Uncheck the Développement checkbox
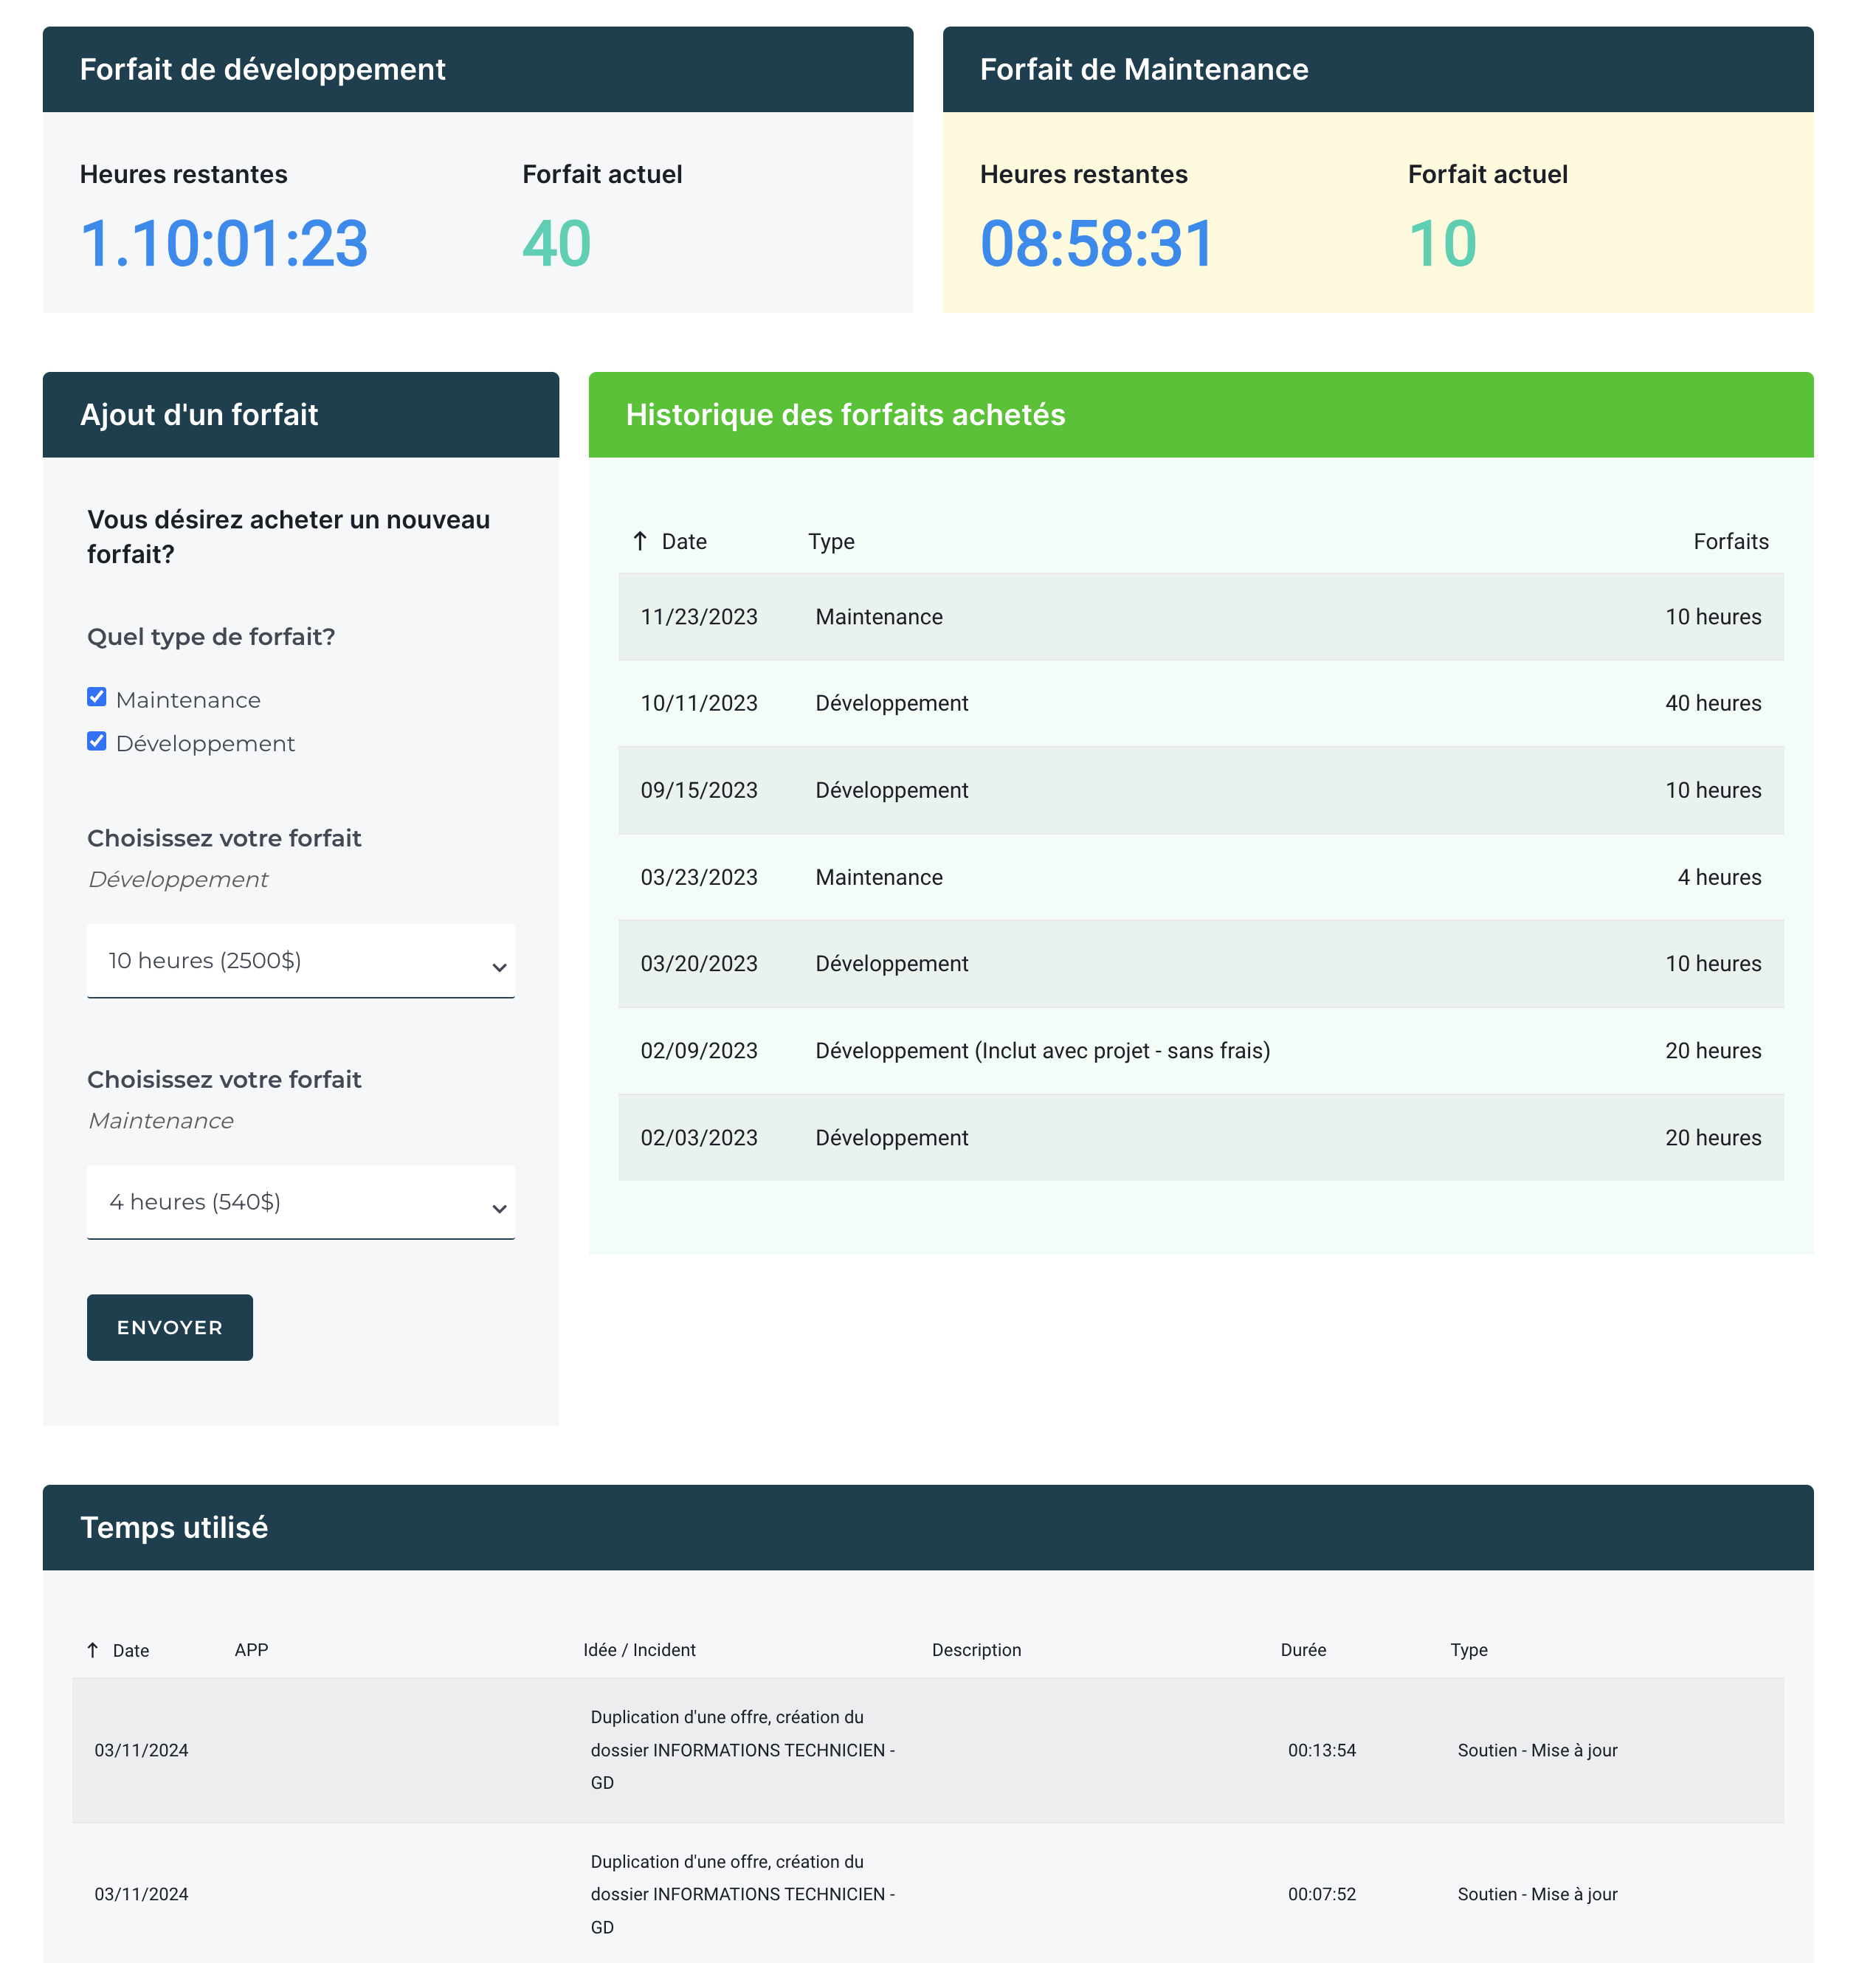The image size is (1876, 1963). click(97, 741)
